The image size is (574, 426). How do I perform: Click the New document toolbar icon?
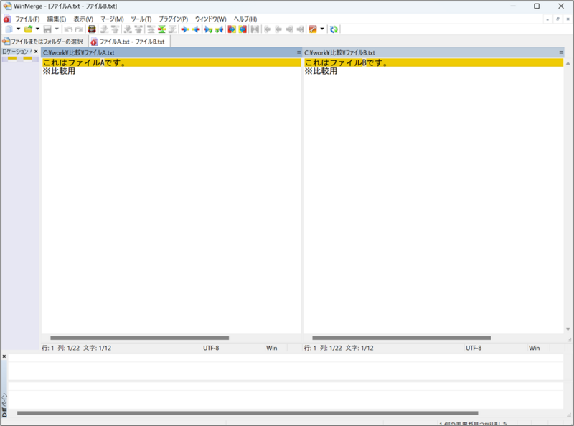coord(9,29)
